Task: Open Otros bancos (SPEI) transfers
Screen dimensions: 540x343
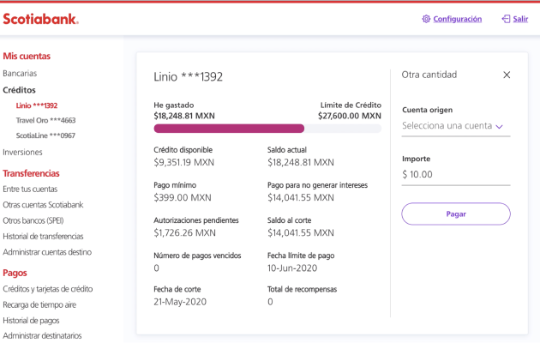Action: [33, 220]
